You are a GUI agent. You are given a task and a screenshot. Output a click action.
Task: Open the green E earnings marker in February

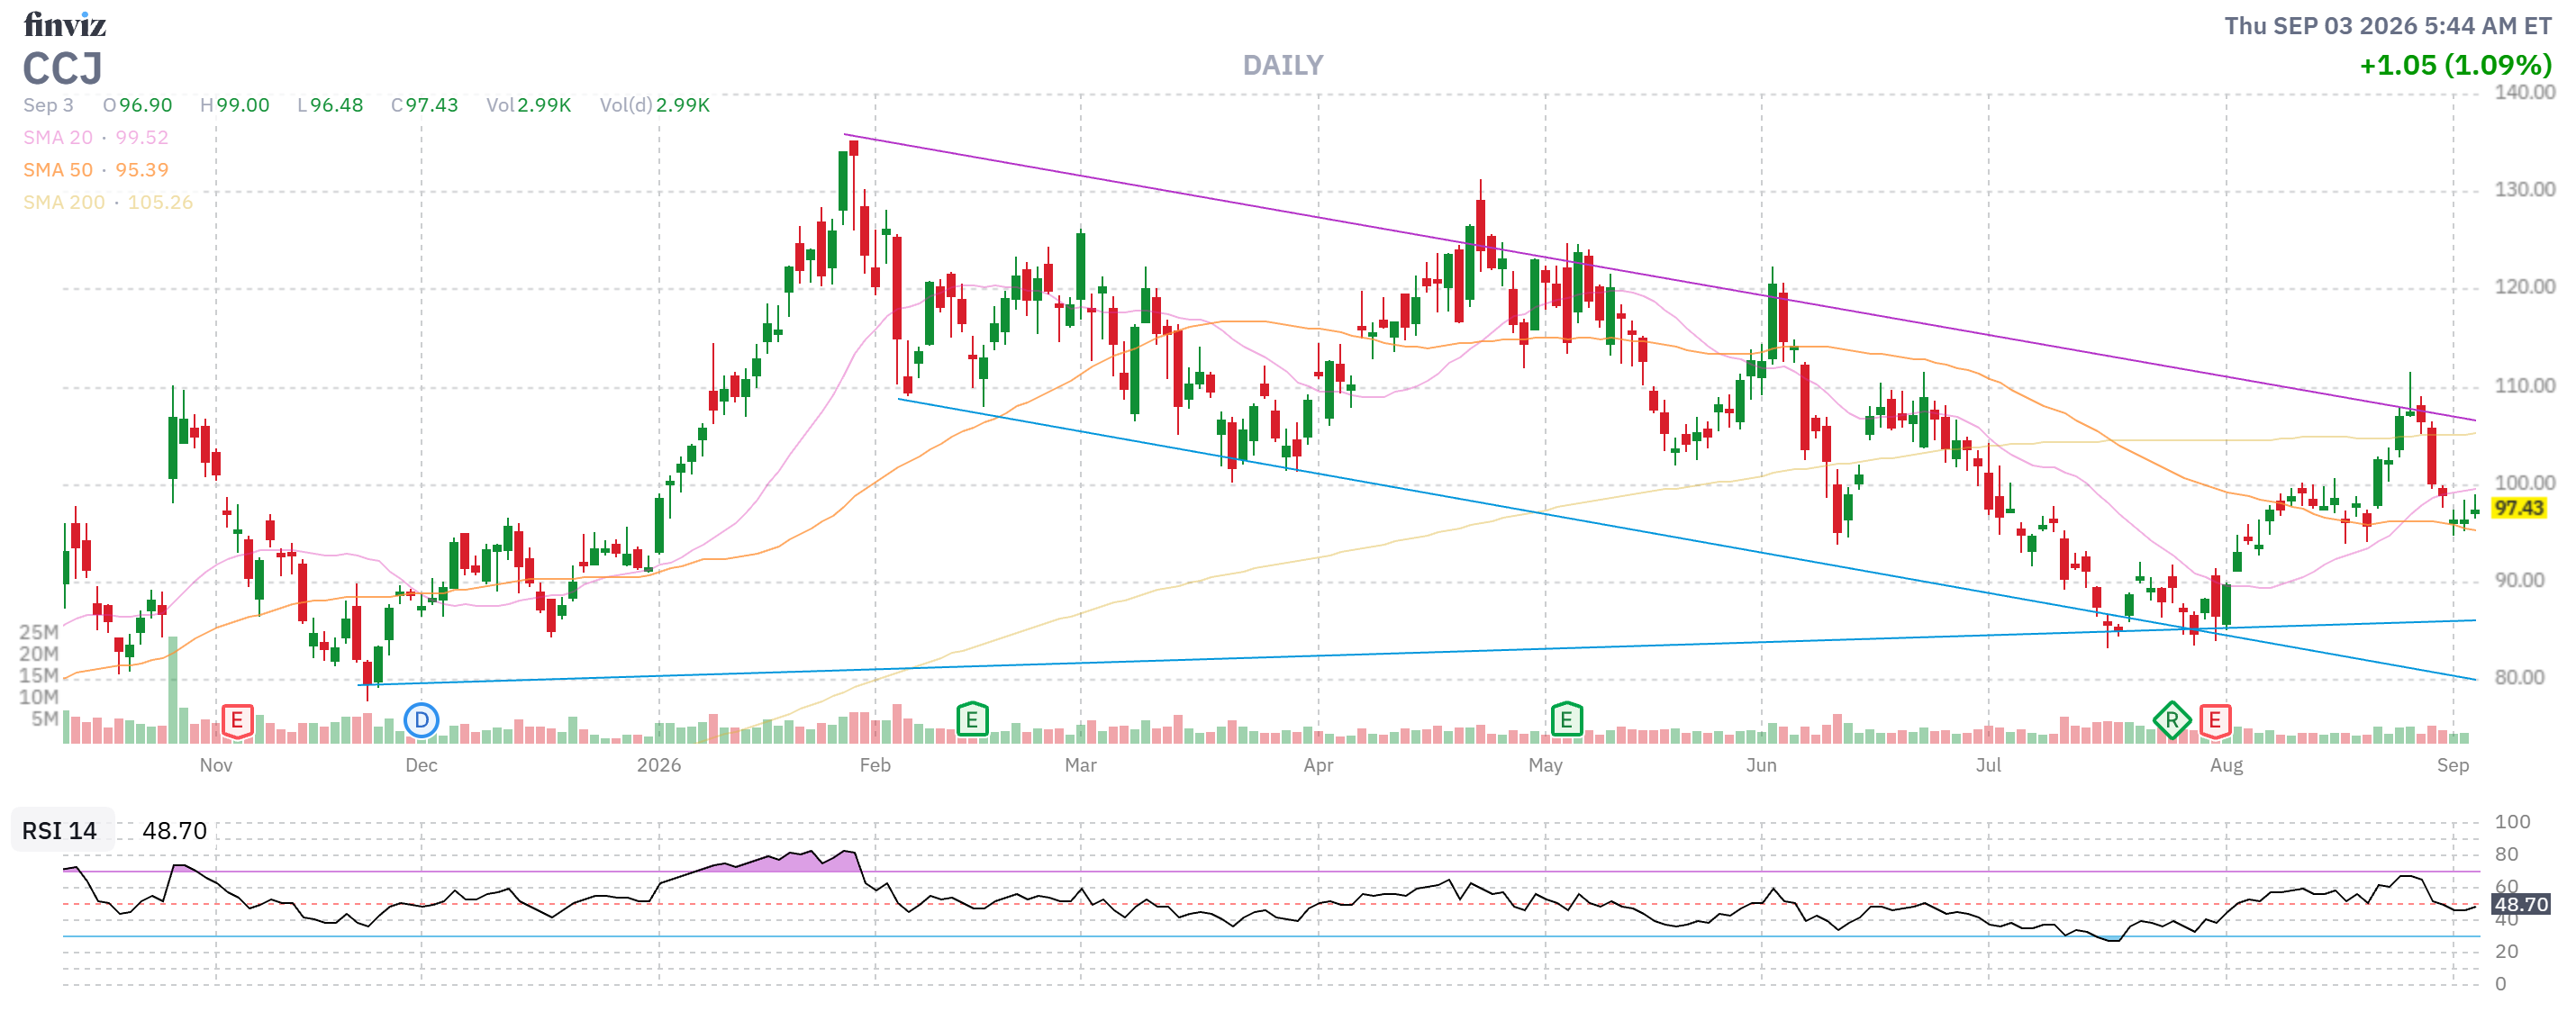[972, 720]
